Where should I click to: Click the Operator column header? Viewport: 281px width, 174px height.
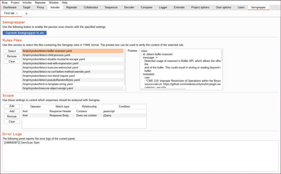tap(35, 106)
